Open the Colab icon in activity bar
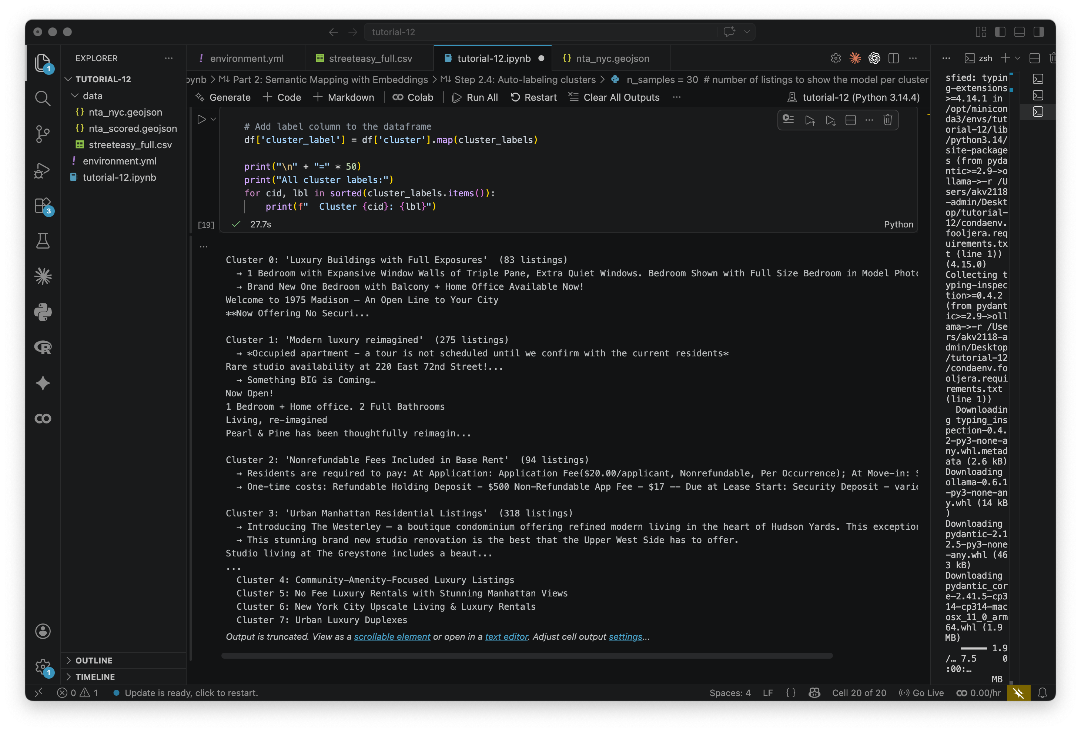 [43, 418]
